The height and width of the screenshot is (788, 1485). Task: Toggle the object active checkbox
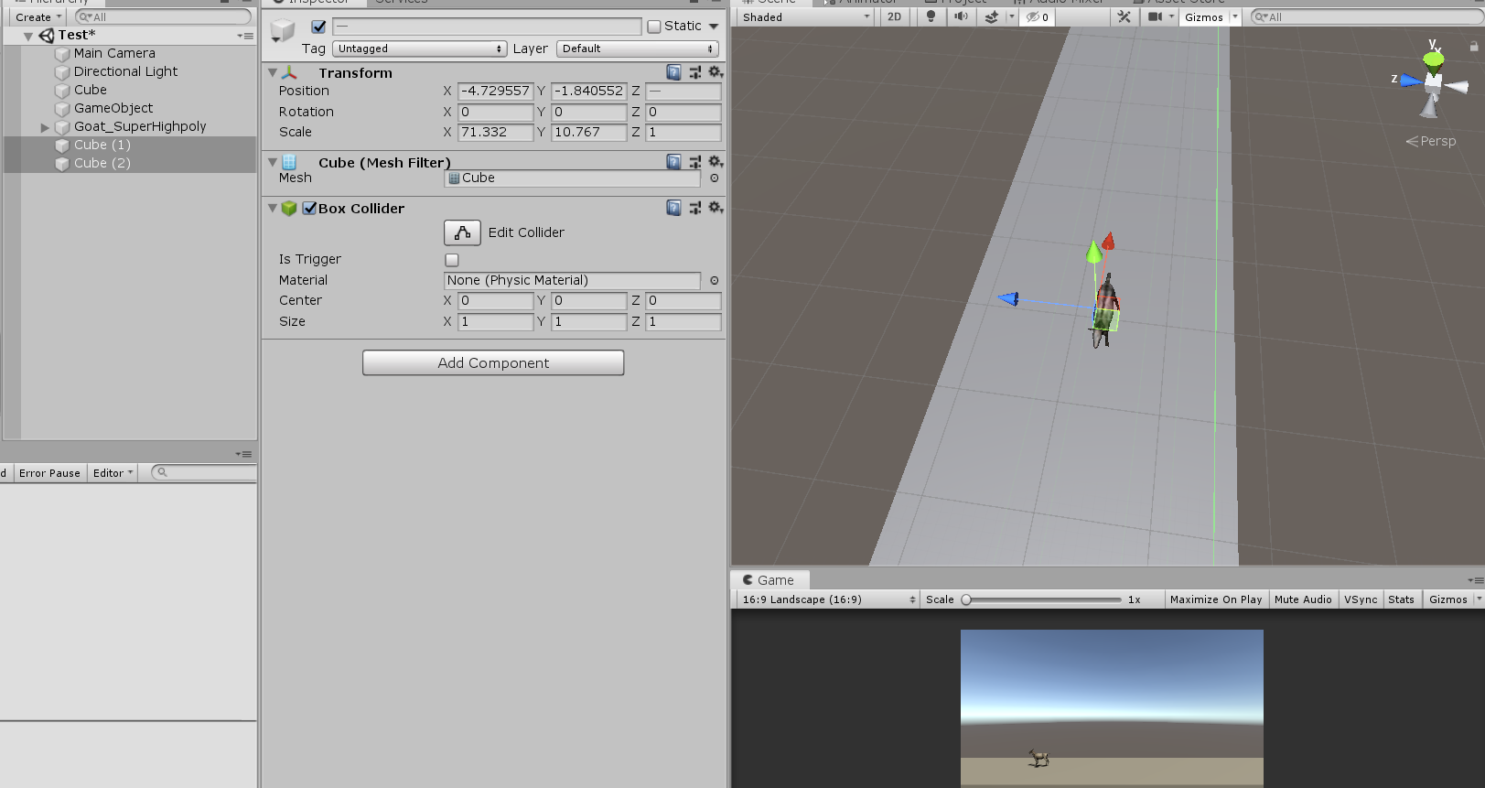coord(318,27)
